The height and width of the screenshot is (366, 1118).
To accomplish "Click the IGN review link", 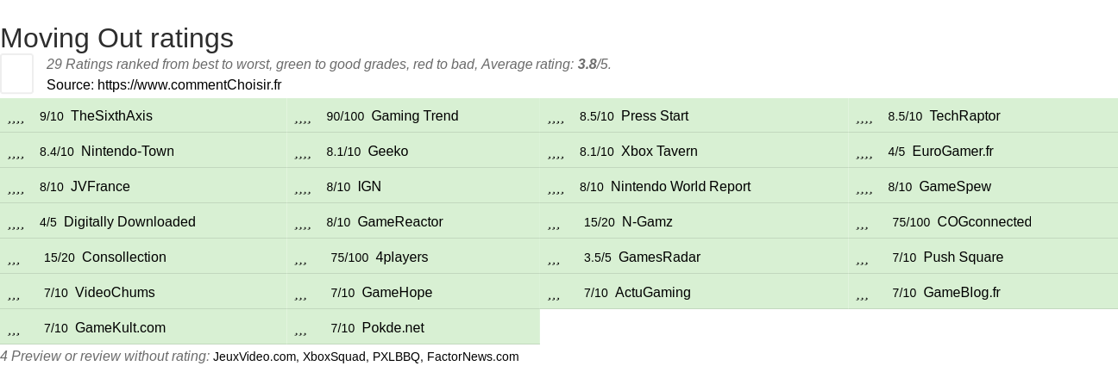I will click(369, 187).
